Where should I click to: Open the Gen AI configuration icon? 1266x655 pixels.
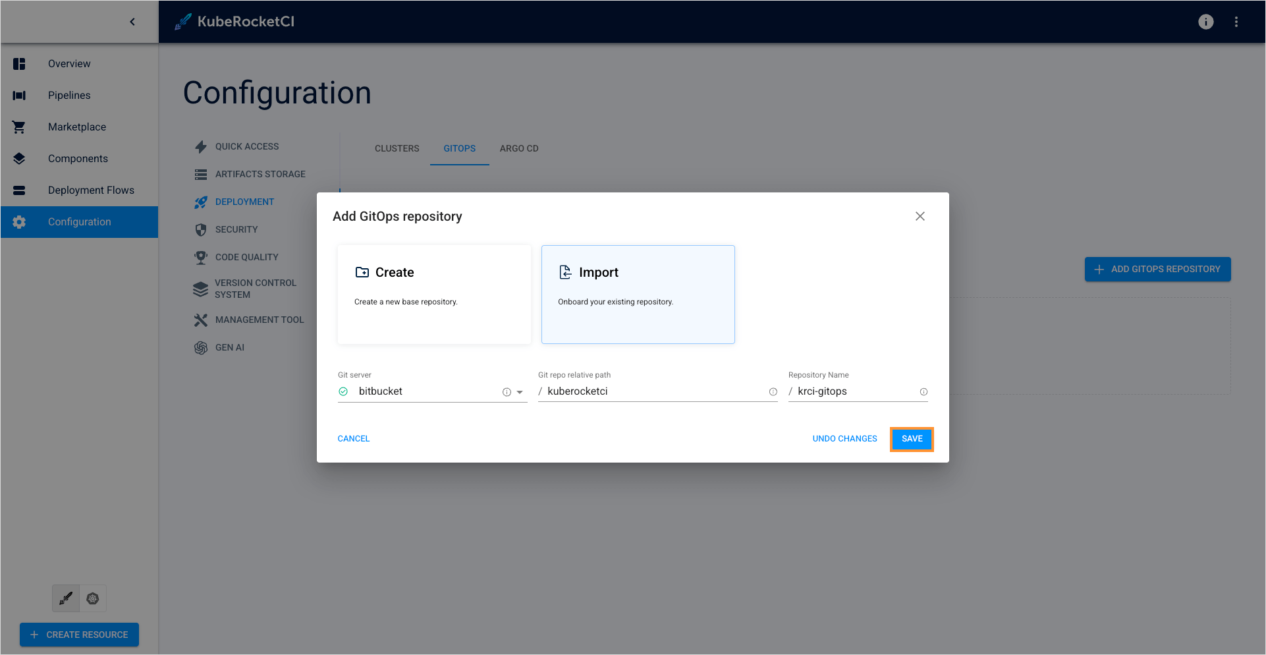[200, 347]
